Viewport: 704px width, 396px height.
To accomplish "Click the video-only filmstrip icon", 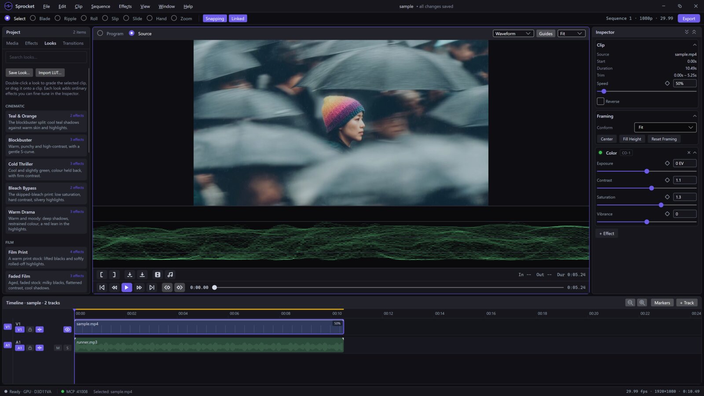I will [158, 275].
